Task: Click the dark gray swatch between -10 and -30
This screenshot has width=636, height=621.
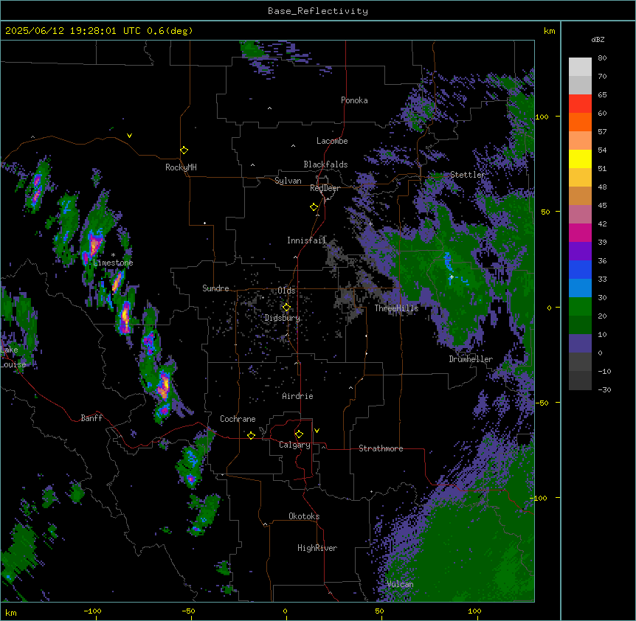Action: tap(580, 381)
